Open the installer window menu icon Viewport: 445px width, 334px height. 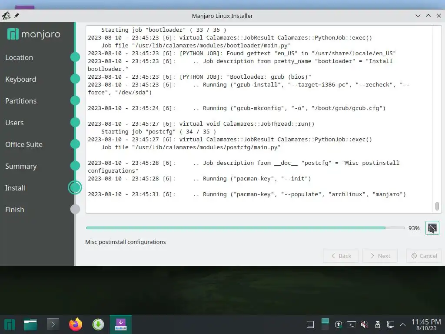point(6,16)
